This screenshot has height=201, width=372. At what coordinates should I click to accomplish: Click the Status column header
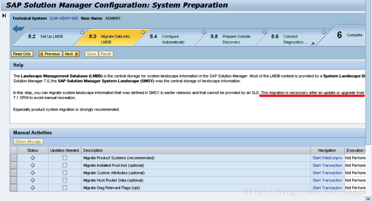[33, 150]
